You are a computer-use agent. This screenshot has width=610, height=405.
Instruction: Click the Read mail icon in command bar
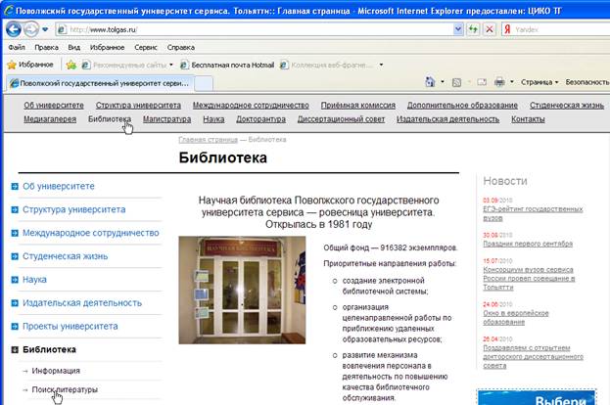482,82
